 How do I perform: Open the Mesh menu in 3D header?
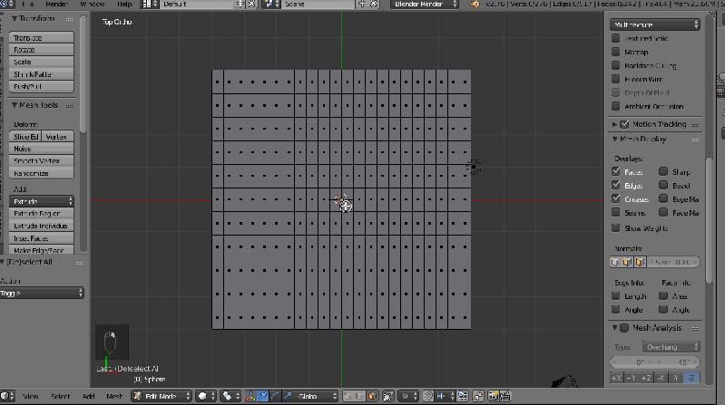tap(114, 396)
